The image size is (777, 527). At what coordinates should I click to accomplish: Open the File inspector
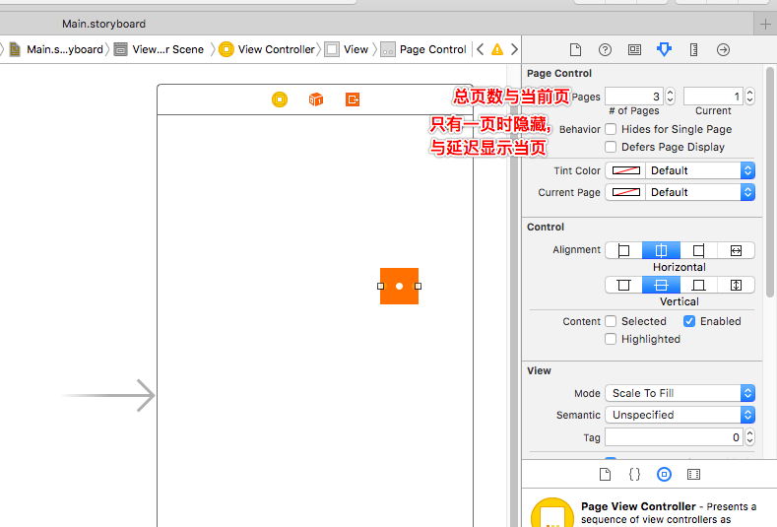575,49
